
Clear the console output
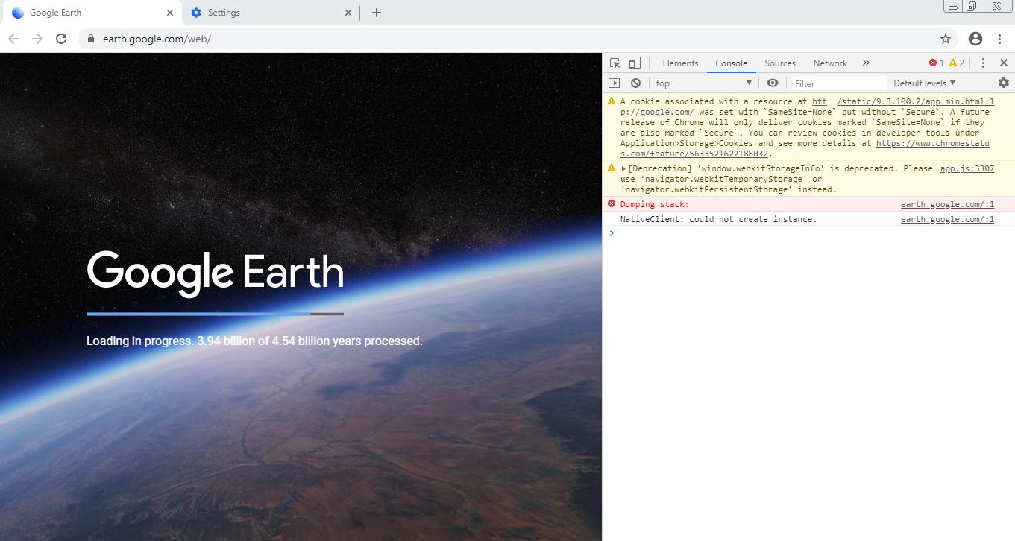635,83
